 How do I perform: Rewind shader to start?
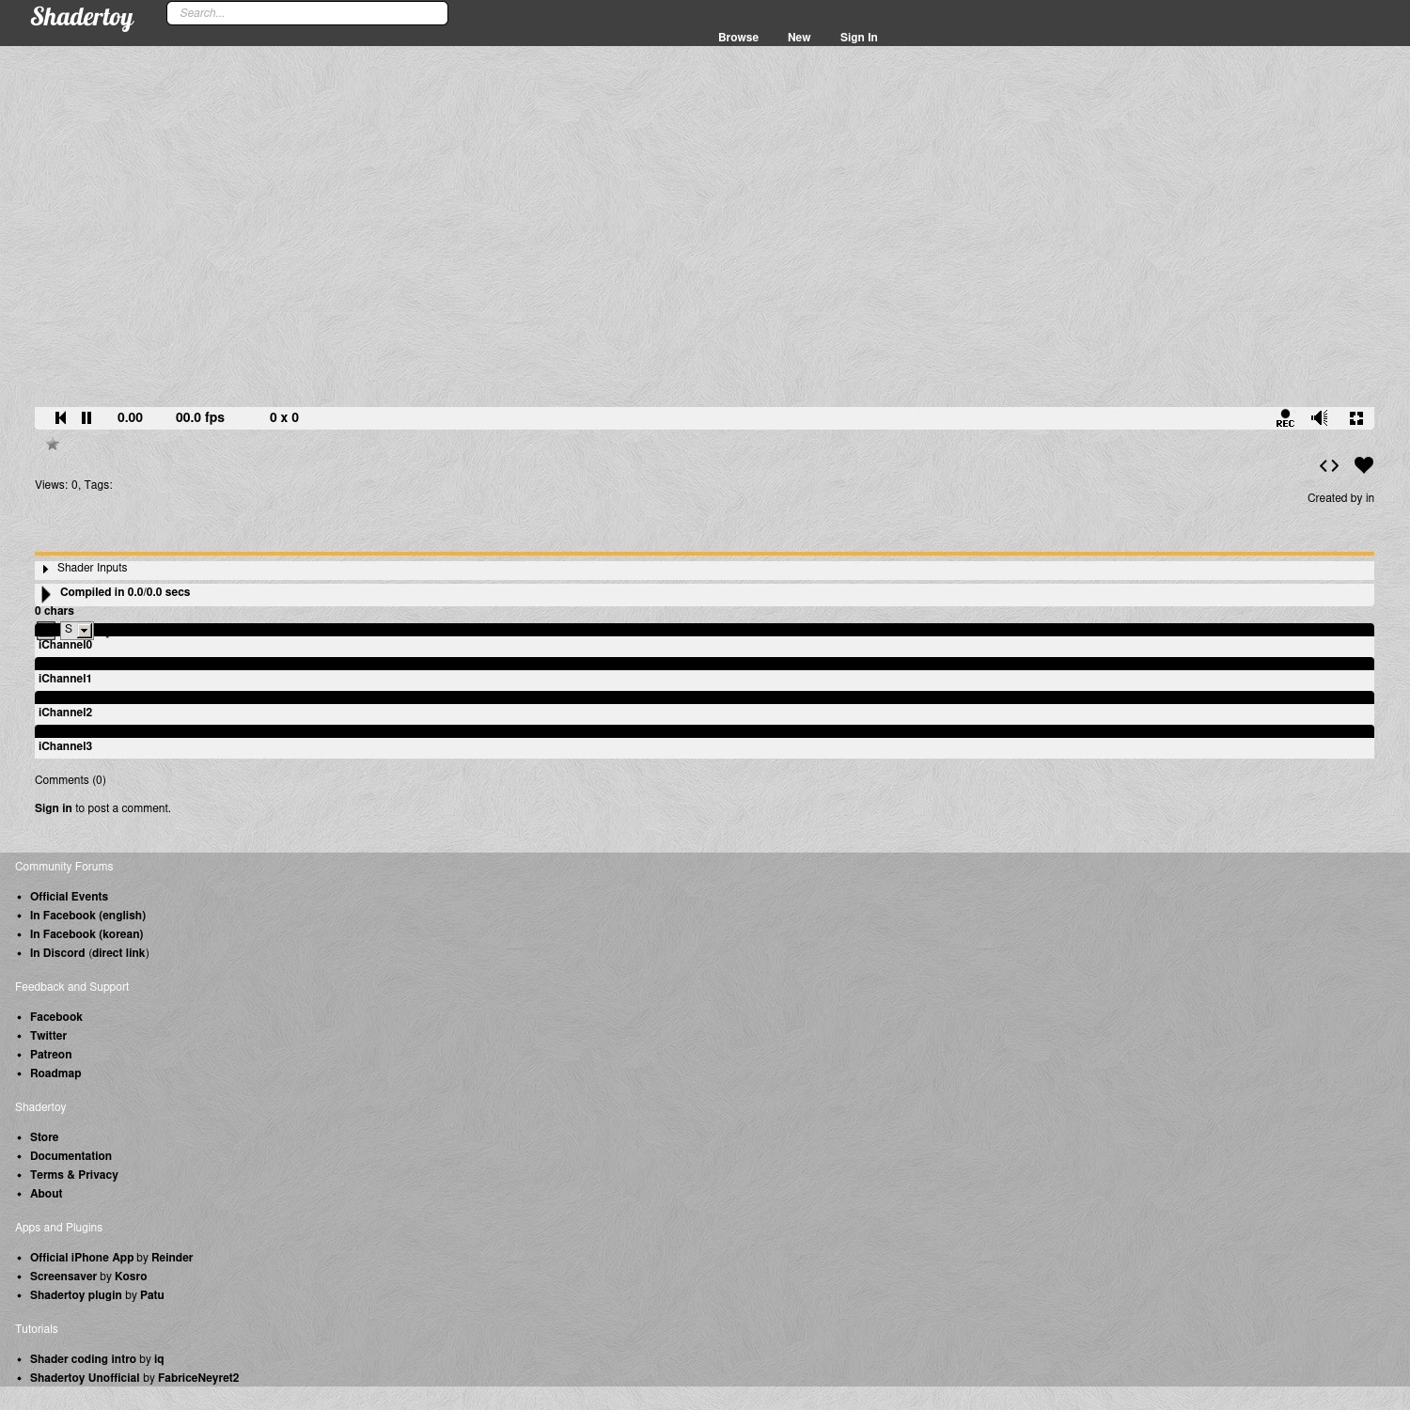click(x=60, y=418)
